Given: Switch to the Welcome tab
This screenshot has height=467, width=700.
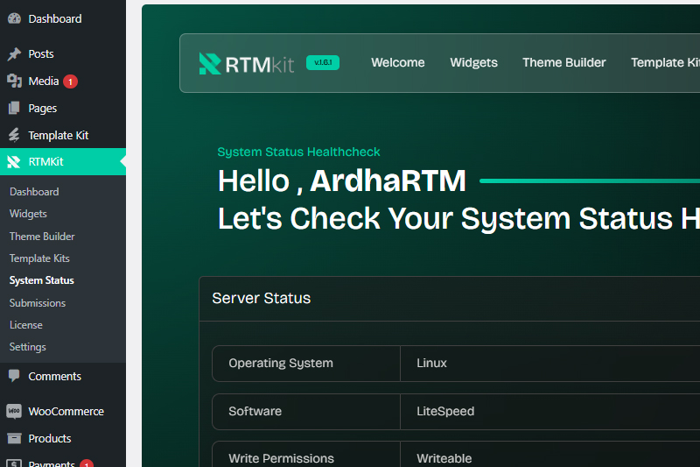Looking at the screenshot, I should click(398, 62).
